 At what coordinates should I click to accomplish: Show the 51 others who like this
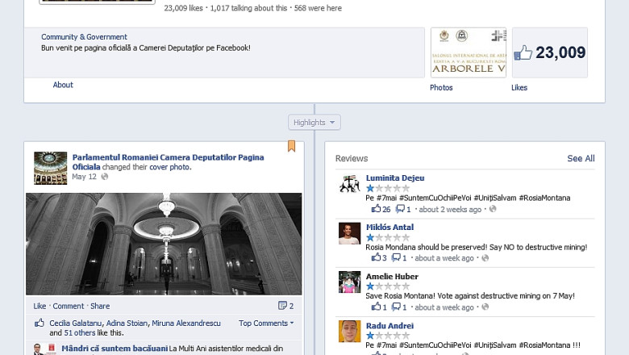click(79, 333)
